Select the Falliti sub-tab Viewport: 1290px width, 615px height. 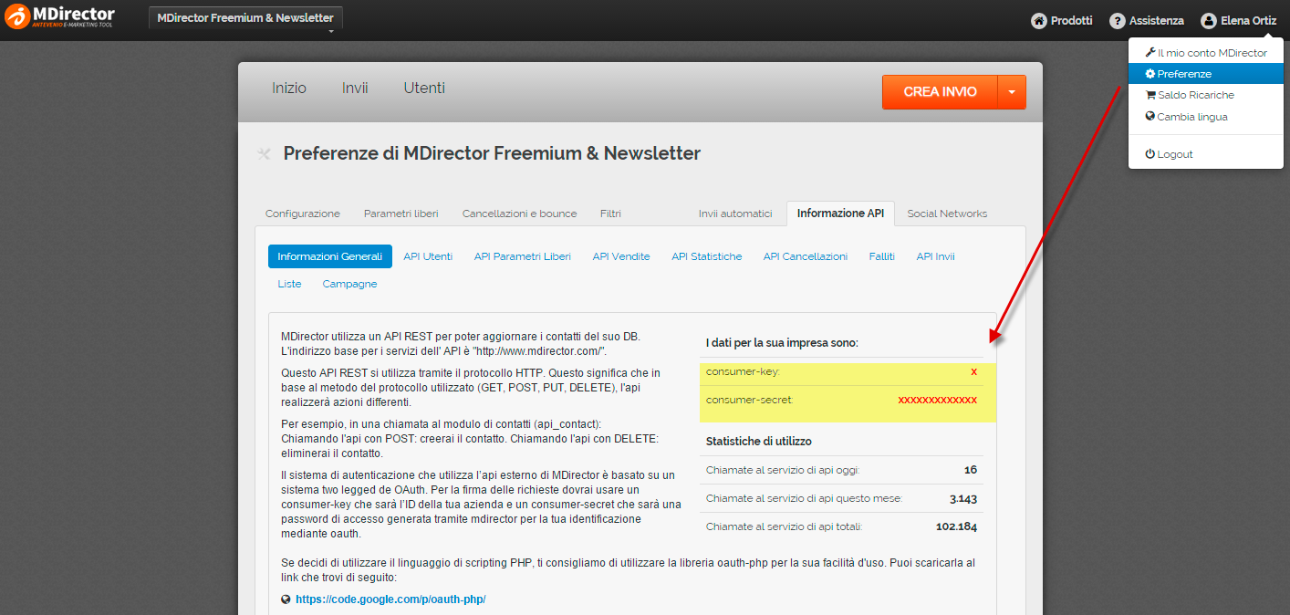click(x=882, y=256)
